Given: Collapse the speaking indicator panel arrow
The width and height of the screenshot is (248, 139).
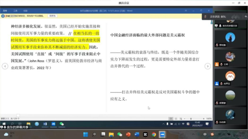Looking at the screenshot, I should [245, 17].
